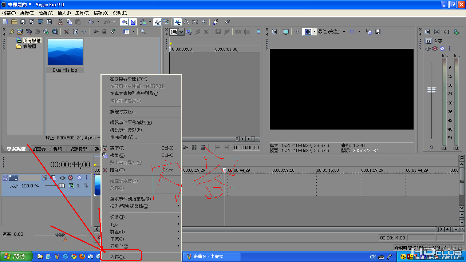This screenshot has height=262, width=466.
Task: Open the media search magnifier icon
Action: point(143,32)
